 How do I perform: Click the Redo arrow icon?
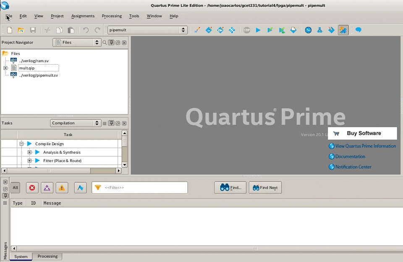pos(97,30)
